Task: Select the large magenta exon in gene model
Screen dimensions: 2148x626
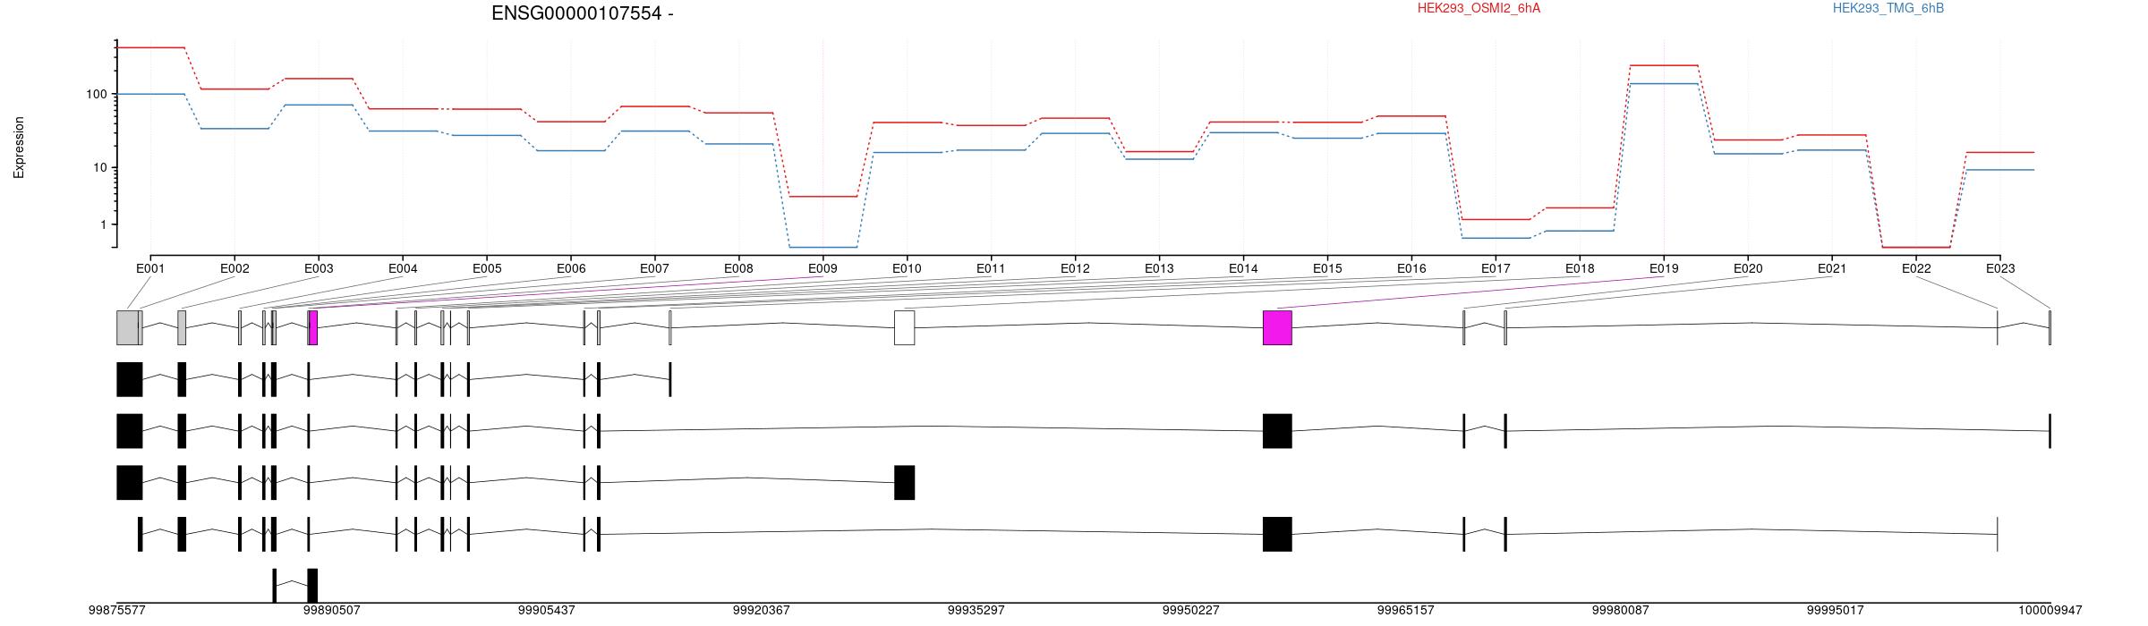Action: (1277, 327)
